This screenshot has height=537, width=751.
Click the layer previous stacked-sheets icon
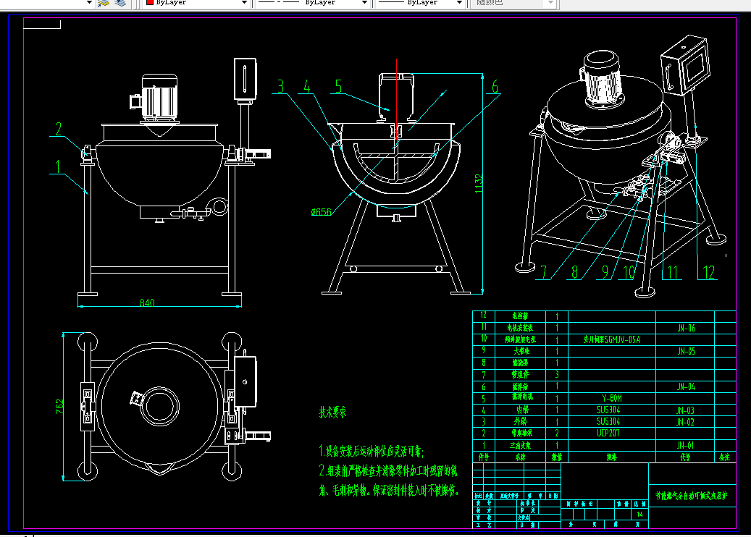tap(120, 2)
